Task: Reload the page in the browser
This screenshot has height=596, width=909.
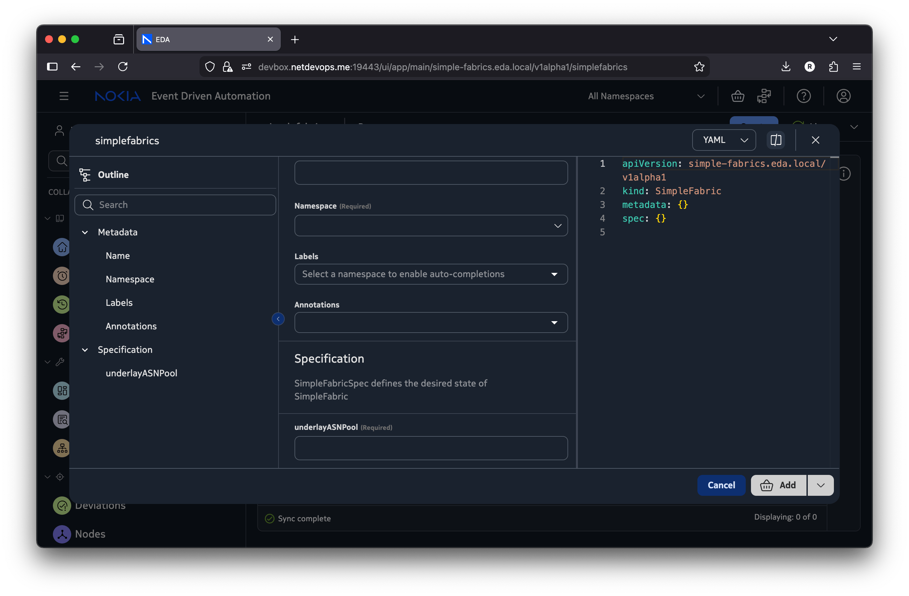Action: 122,67
